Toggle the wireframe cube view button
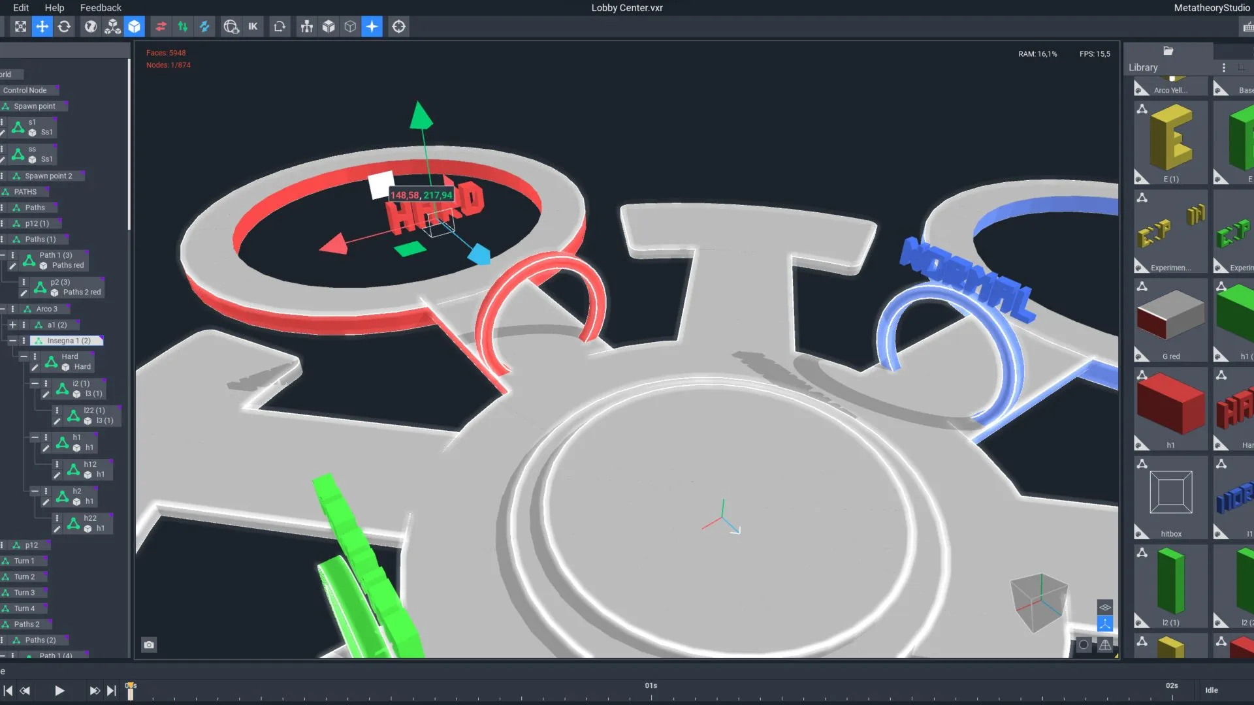 pos(351,27)
